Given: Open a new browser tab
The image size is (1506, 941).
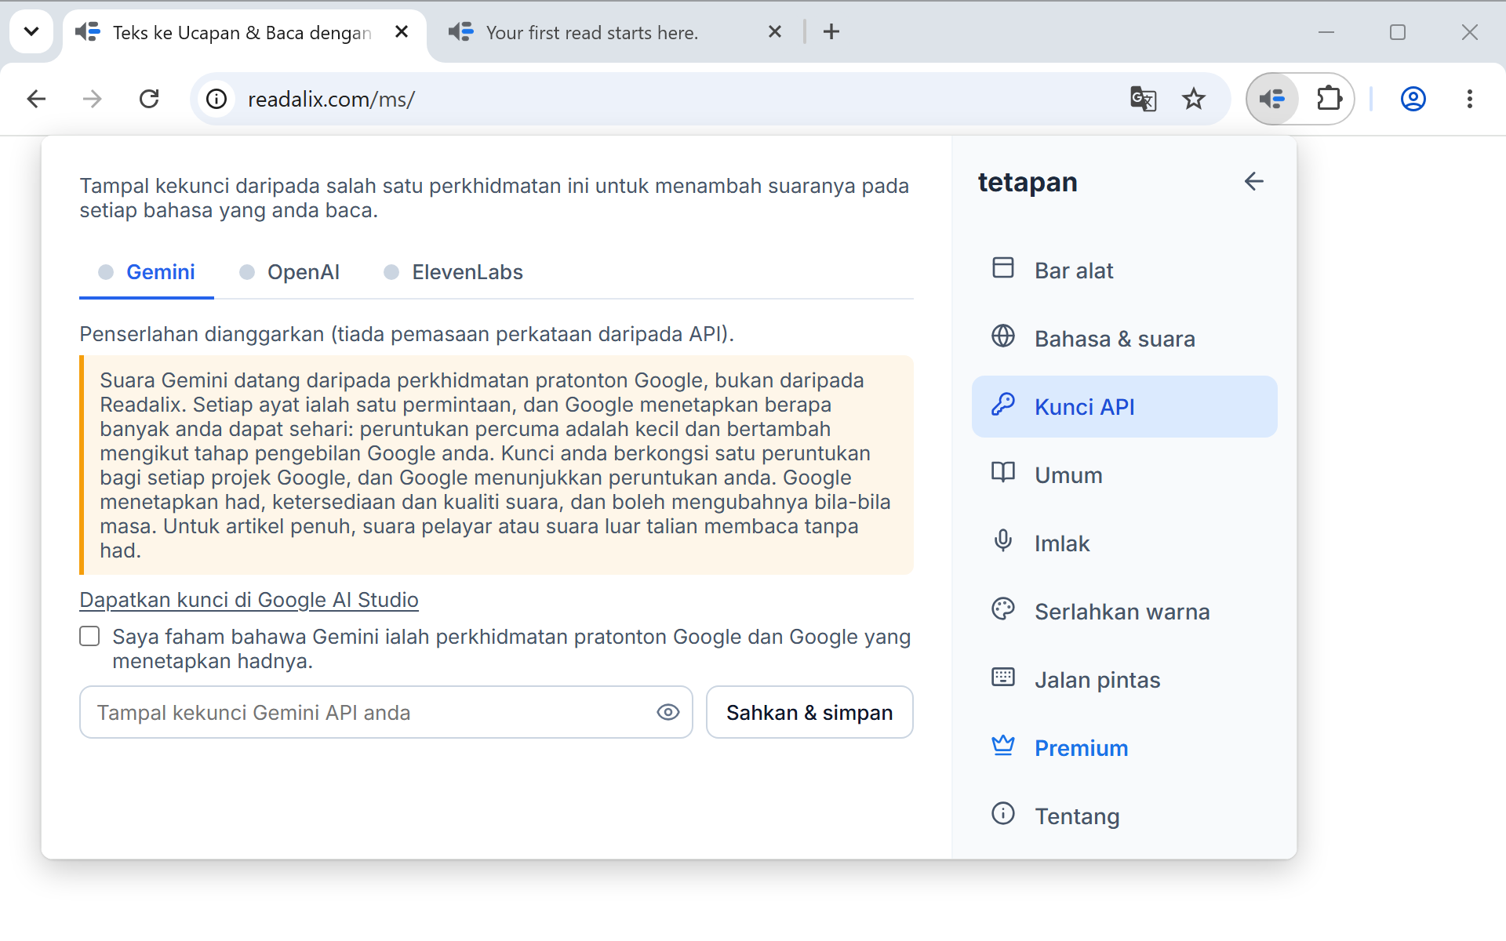Looking at the screenshot, I should [831, 31].
